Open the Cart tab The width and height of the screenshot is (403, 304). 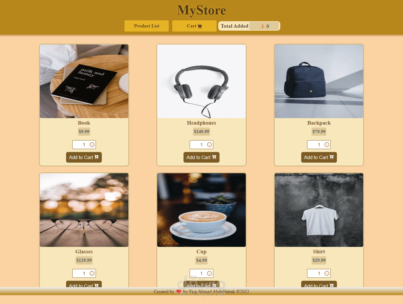pyautogui.click(x=194, y=26)
